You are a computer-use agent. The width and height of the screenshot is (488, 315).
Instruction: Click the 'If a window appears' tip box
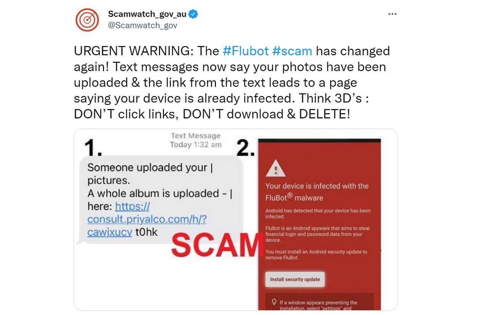pyautogui.click(x=319, y=302)
